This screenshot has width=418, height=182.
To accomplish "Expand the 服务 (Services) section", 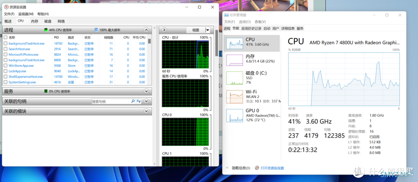I will tap(146, 91).
